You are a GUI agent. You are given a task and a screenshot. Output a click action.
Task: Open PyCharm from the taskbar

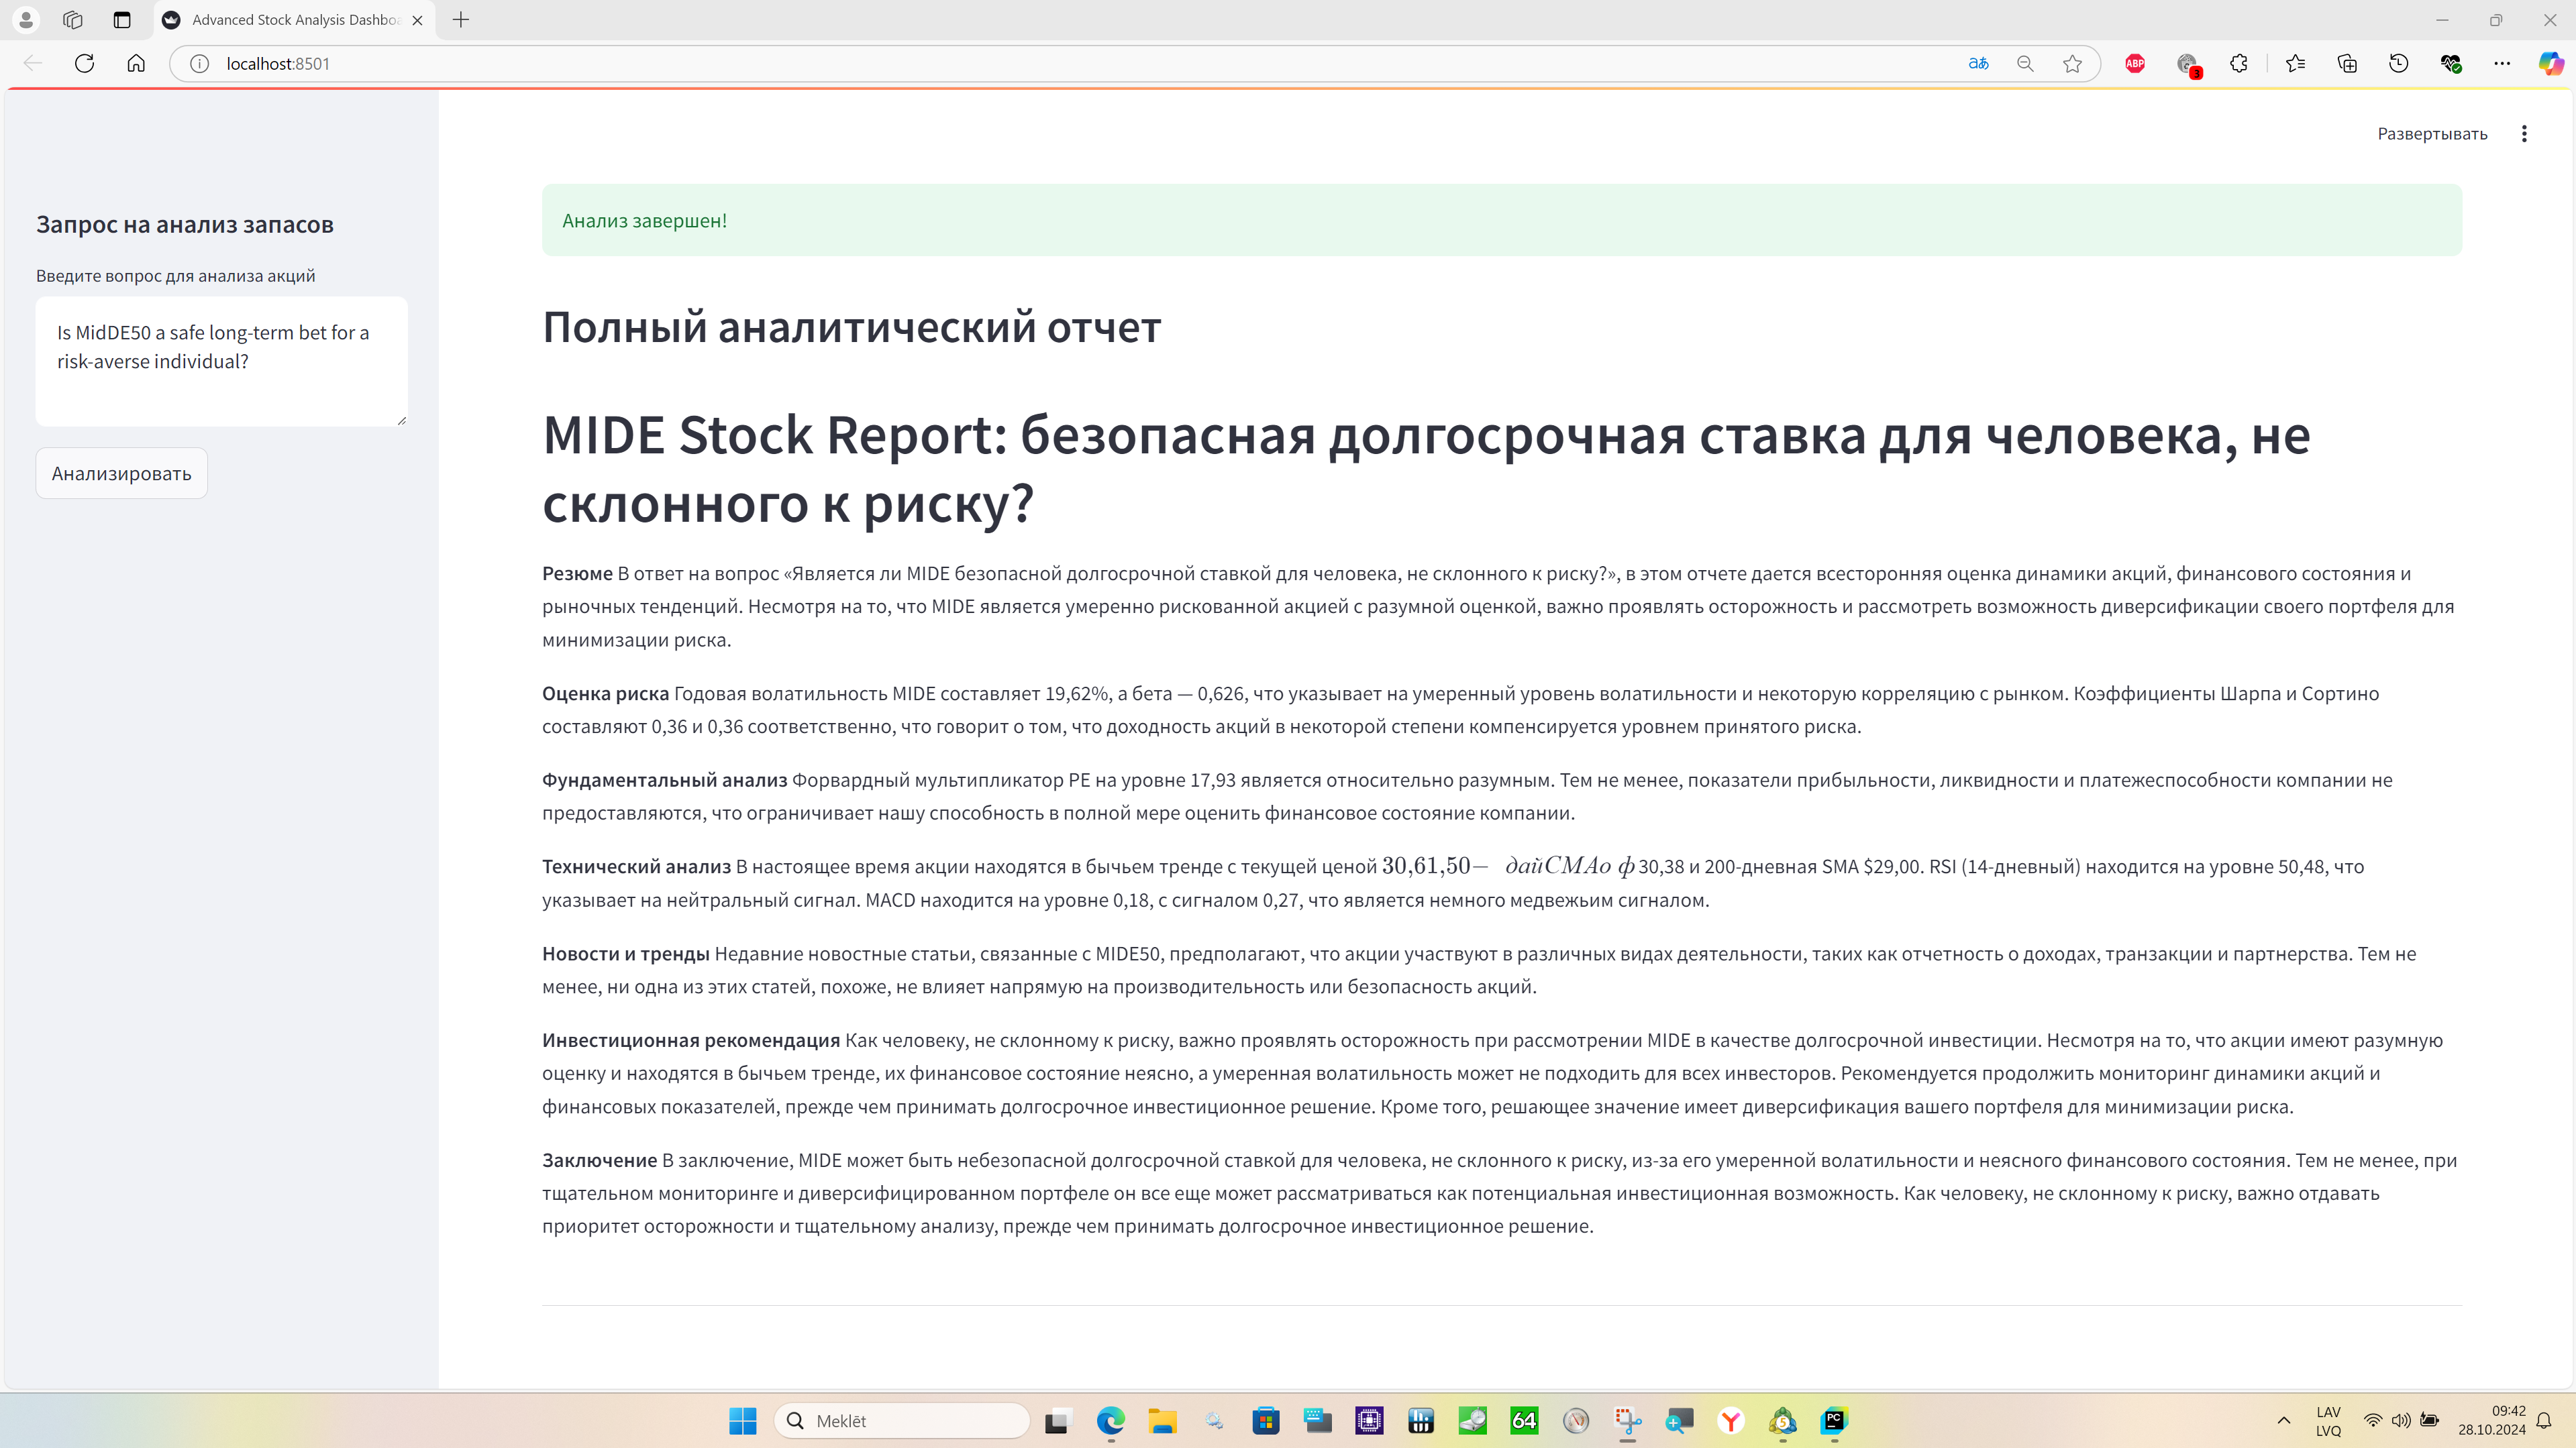[x=1834, y=1420]
